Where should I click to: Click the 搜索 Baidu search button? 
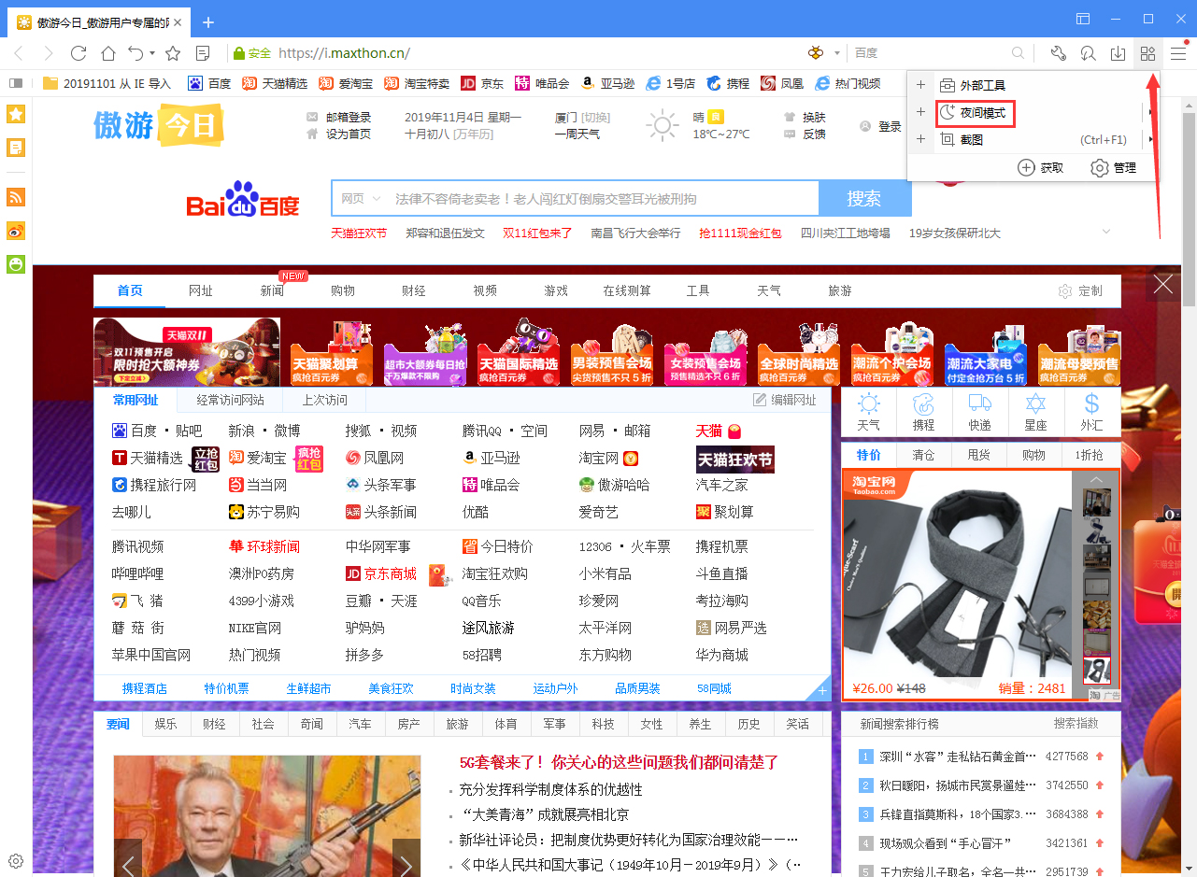(x=864, y=198)
